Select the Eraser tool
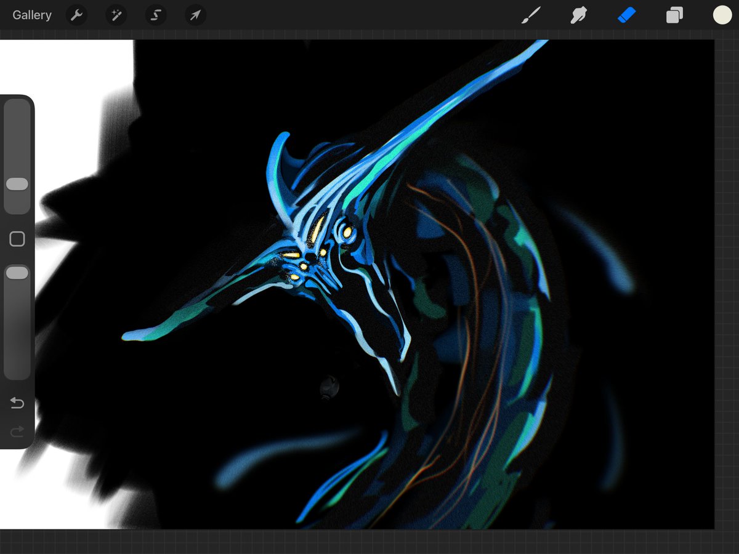The width and height of the screenshot is (739, 554). (626, 15)
